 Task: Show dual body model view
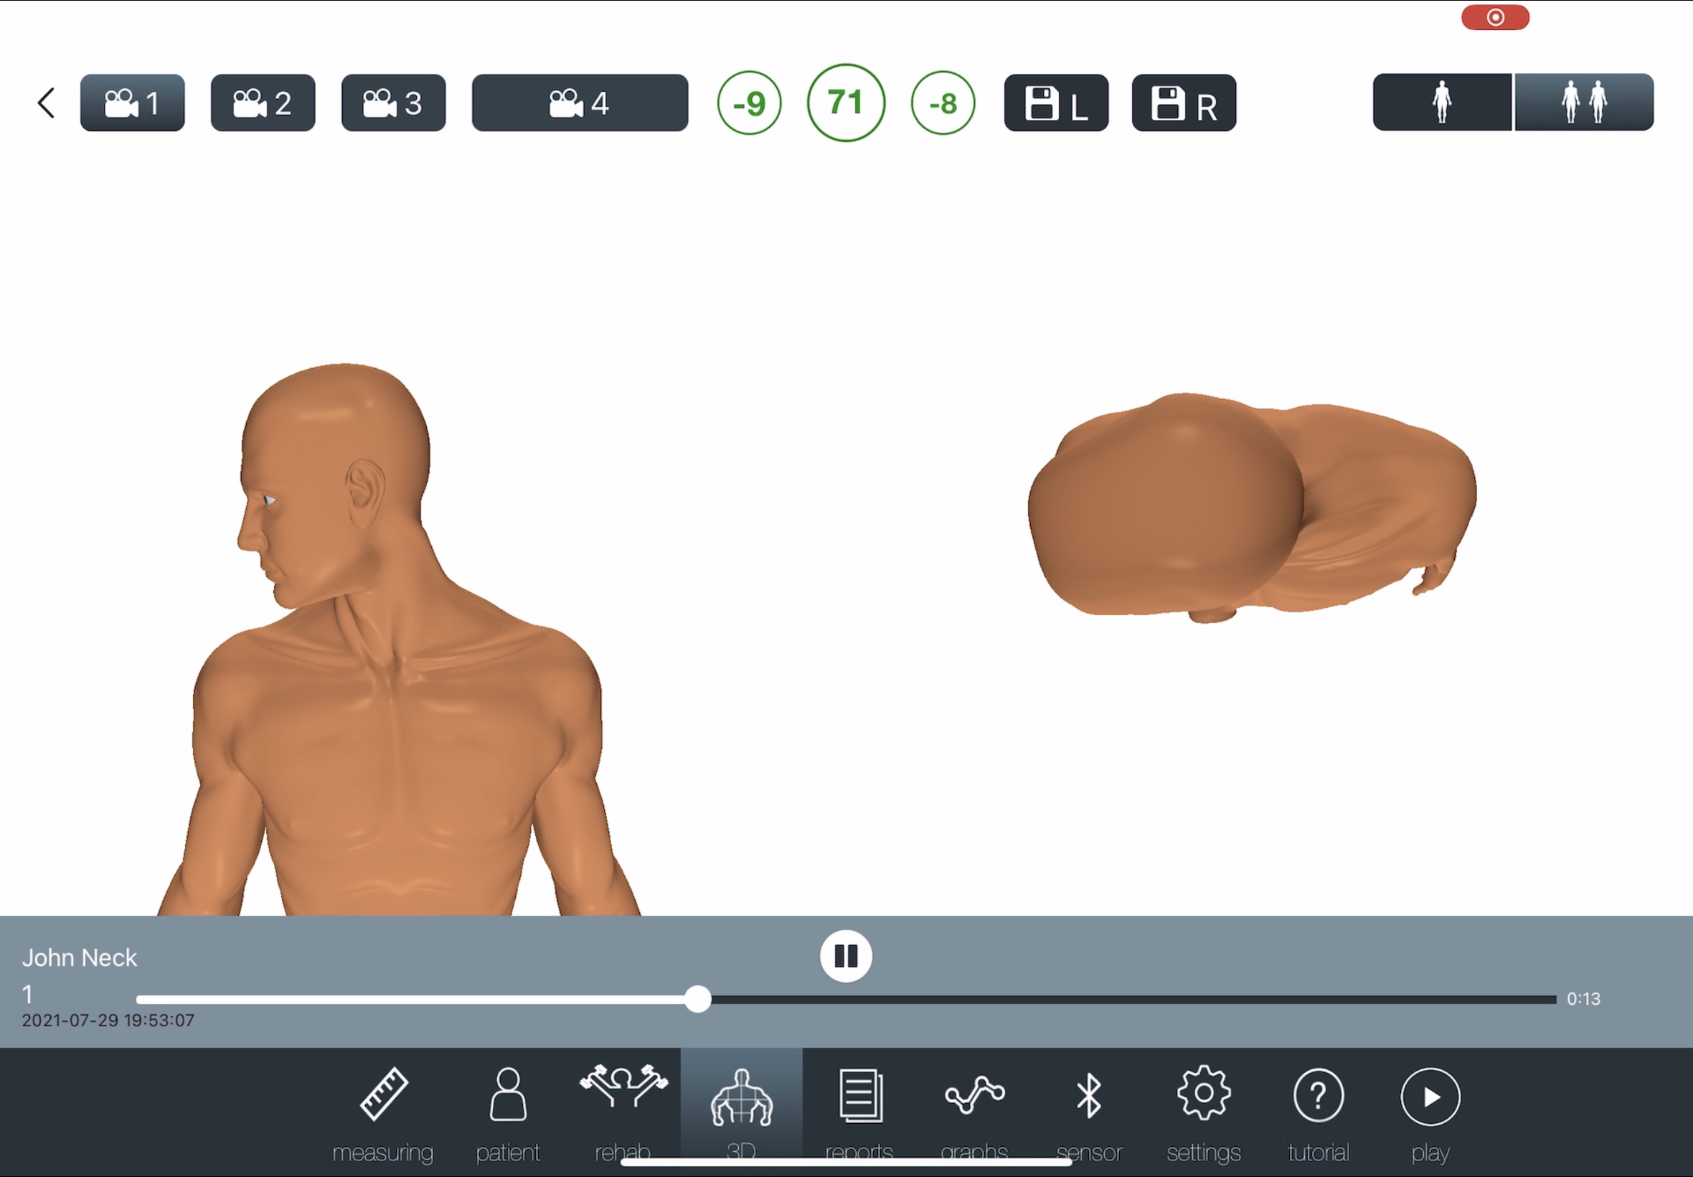coord(1583,102)
